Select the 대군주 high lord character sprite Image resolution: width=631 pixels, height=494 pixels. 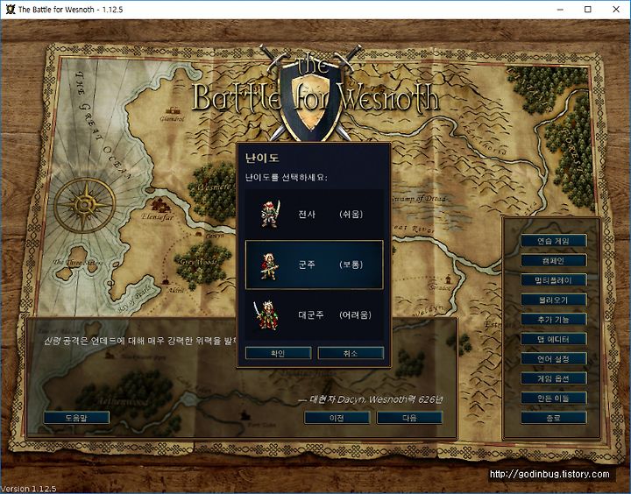click(266, 315)
